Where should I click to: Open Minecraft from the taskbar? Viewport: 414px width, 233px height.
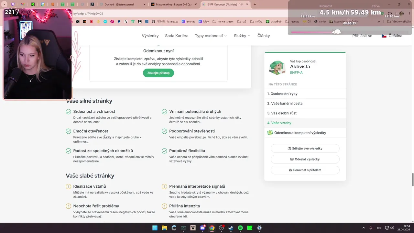pos(193,228)
